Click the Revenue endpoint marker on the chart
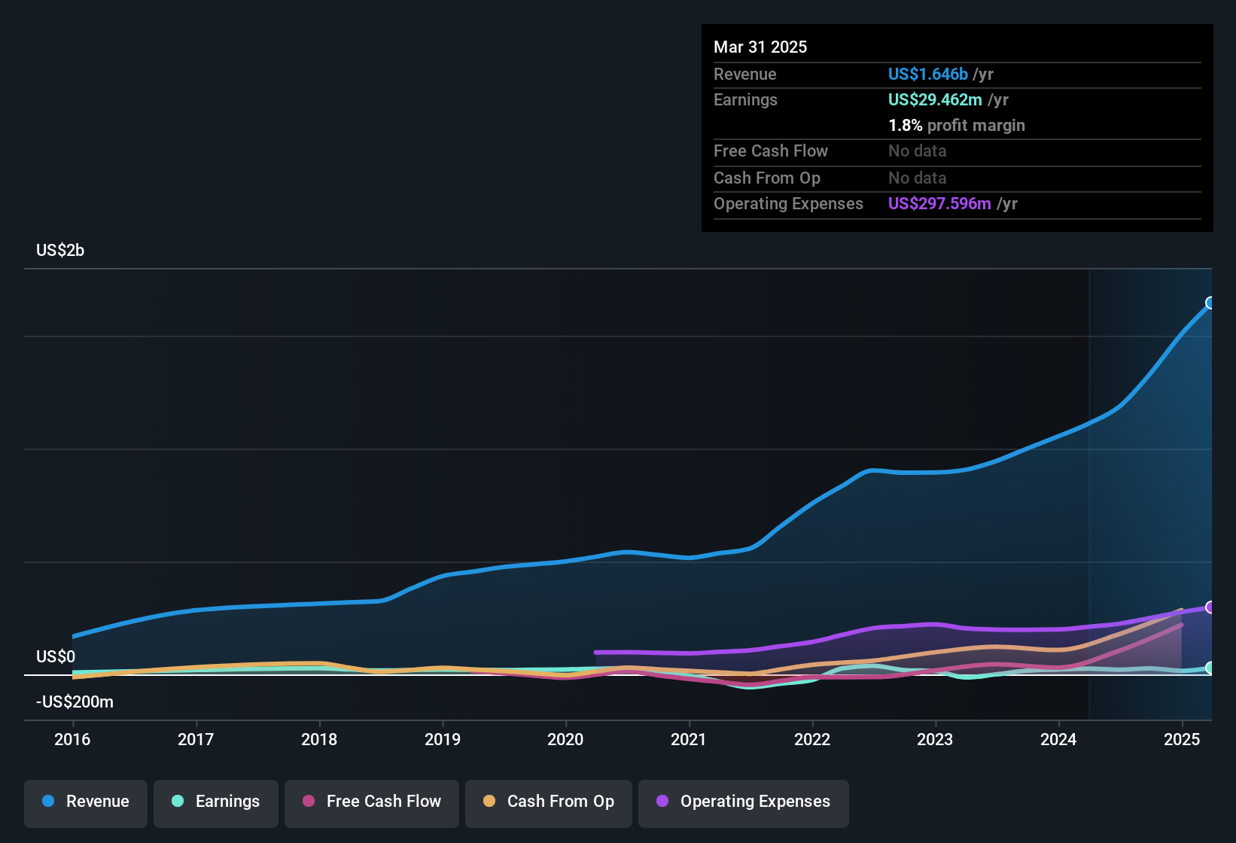 tap(1210, 303)
